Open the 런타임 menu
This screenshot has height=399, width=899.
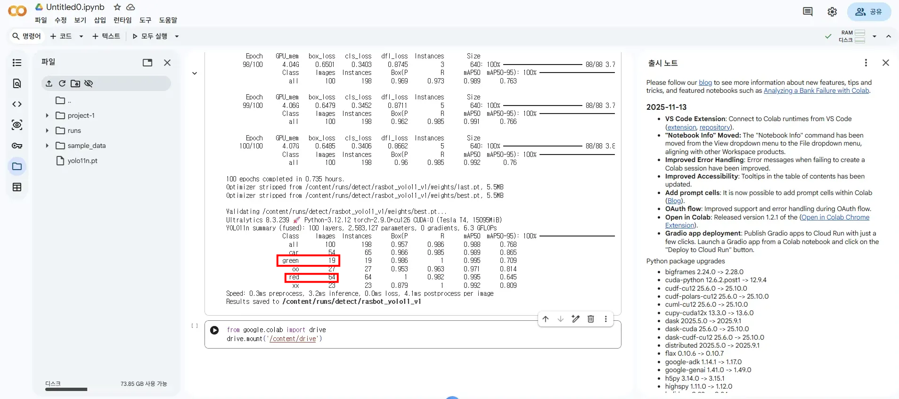tap(123, 20)
